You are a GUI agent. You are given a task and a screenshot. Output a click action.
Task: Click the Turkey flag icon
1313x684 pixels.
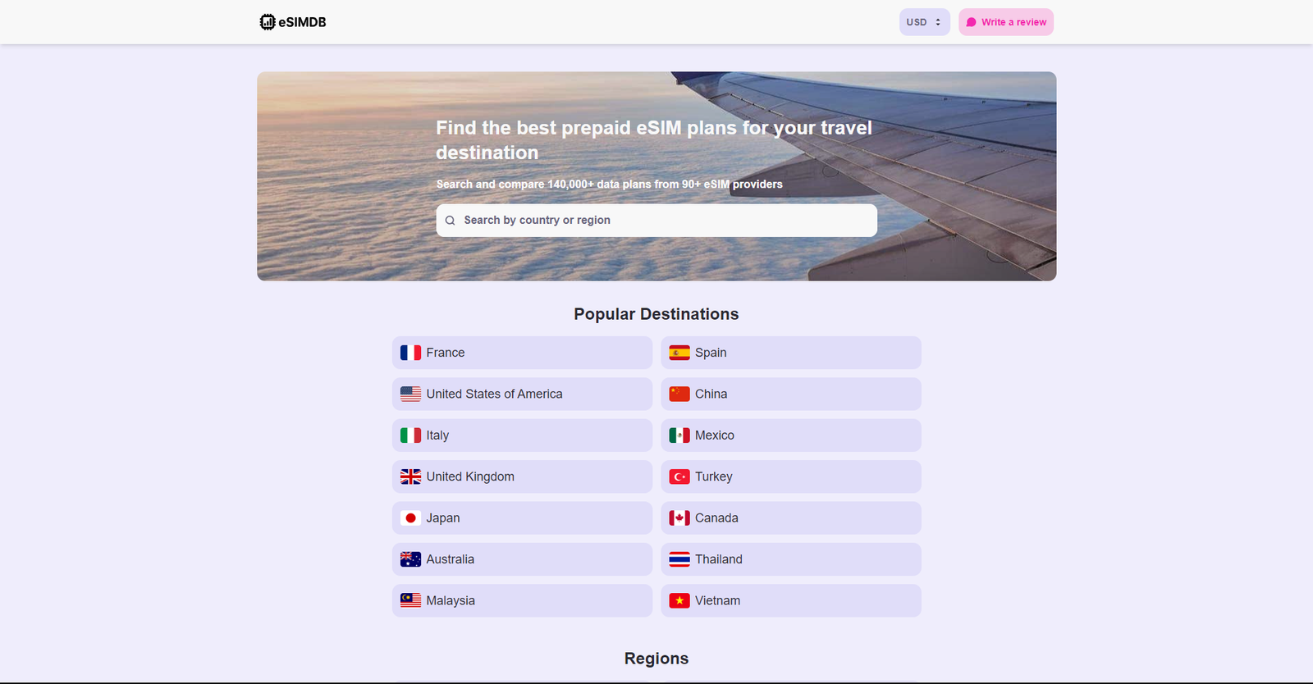pyautogui.click(x=679, y=477)
